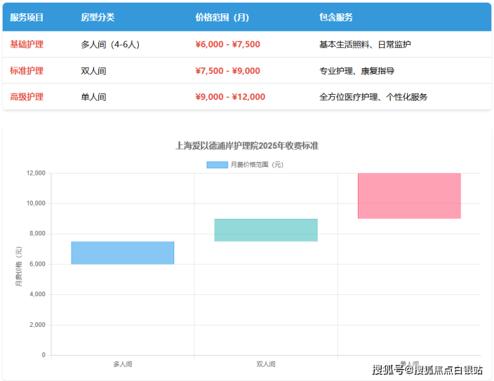Select the red 标准护理 service link
494x381 pixels.
click(x=27, y=71)
